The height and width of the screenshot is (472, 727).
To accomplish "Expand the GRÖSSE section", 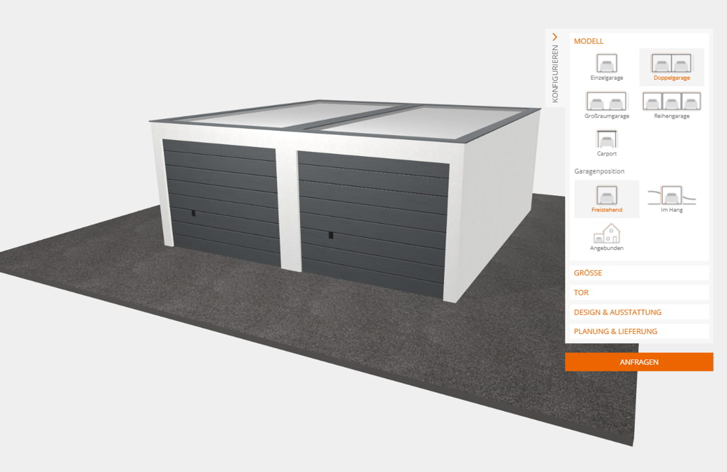I will (588, 273).
